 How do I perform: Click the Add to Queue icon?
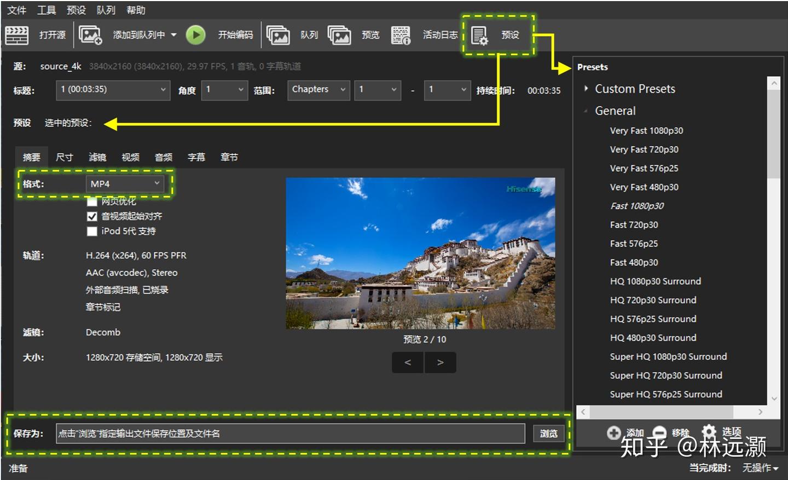[x=90, y=35]
